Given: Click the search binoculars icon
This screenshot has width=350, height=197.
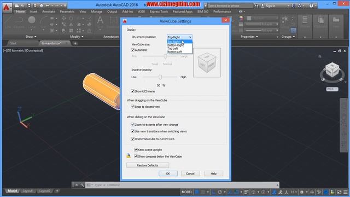Looking at the screenshot, I should coord(256,6).
